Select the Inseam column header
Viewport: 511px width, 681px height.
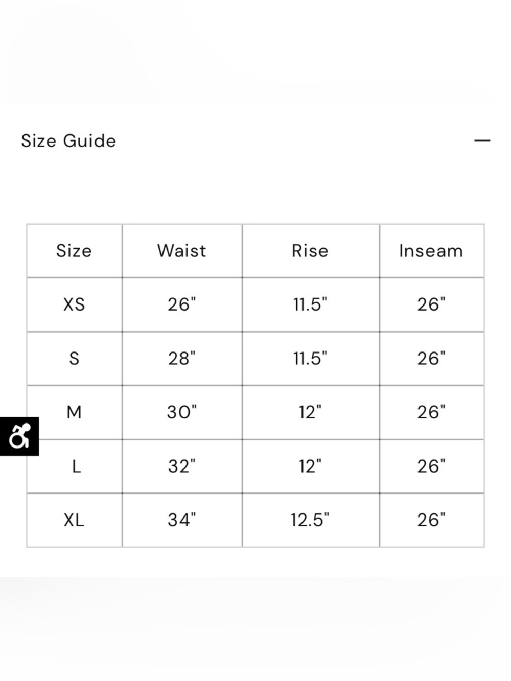point(431,251)
